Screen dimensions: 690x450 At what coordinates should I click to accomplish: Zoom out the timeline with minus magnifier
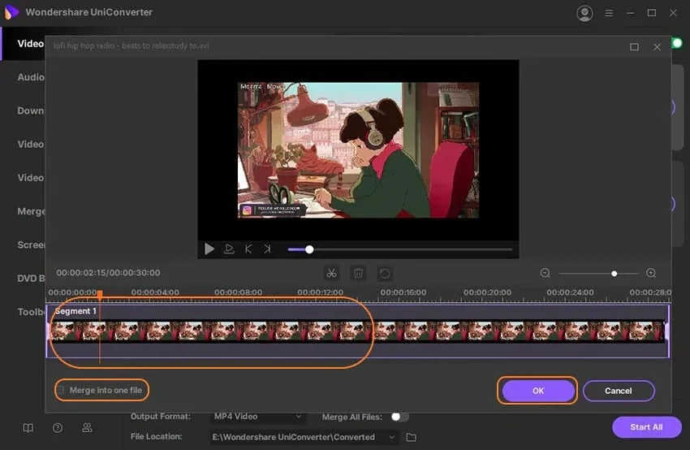545,274
